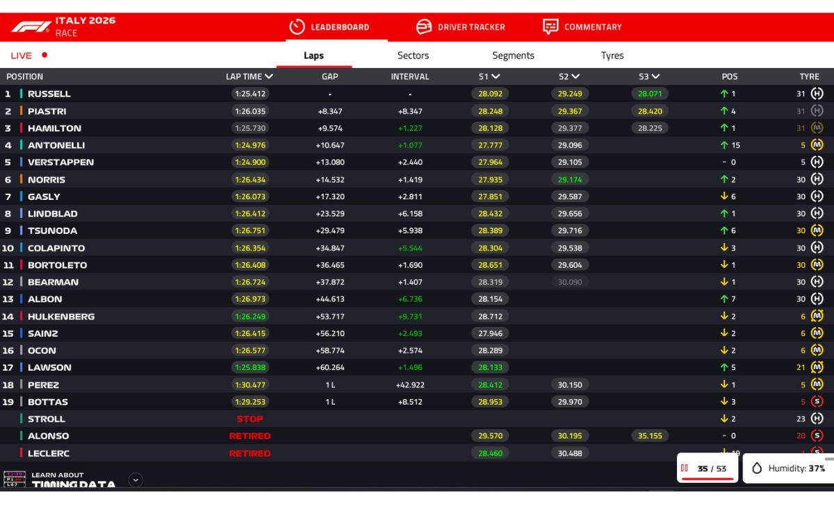Click Hulkenberg's medium tyre icon

(817, 316)
